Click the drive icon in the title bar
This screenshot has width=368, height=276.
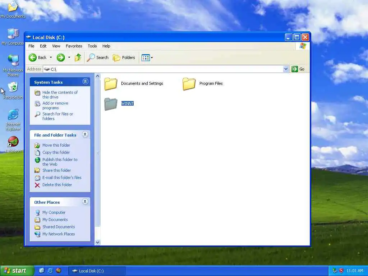tap(29, 37)
